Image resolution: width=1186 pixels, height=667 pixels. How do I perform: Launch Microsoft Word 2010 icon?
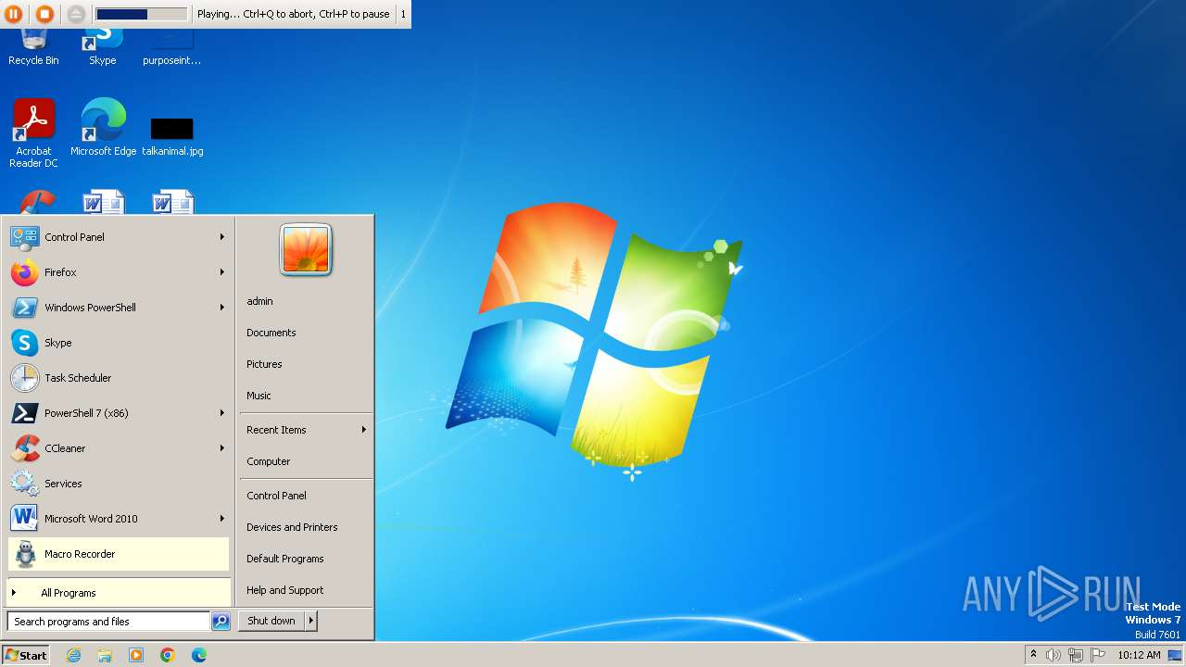pyautogui.click(x=24, y=519)
